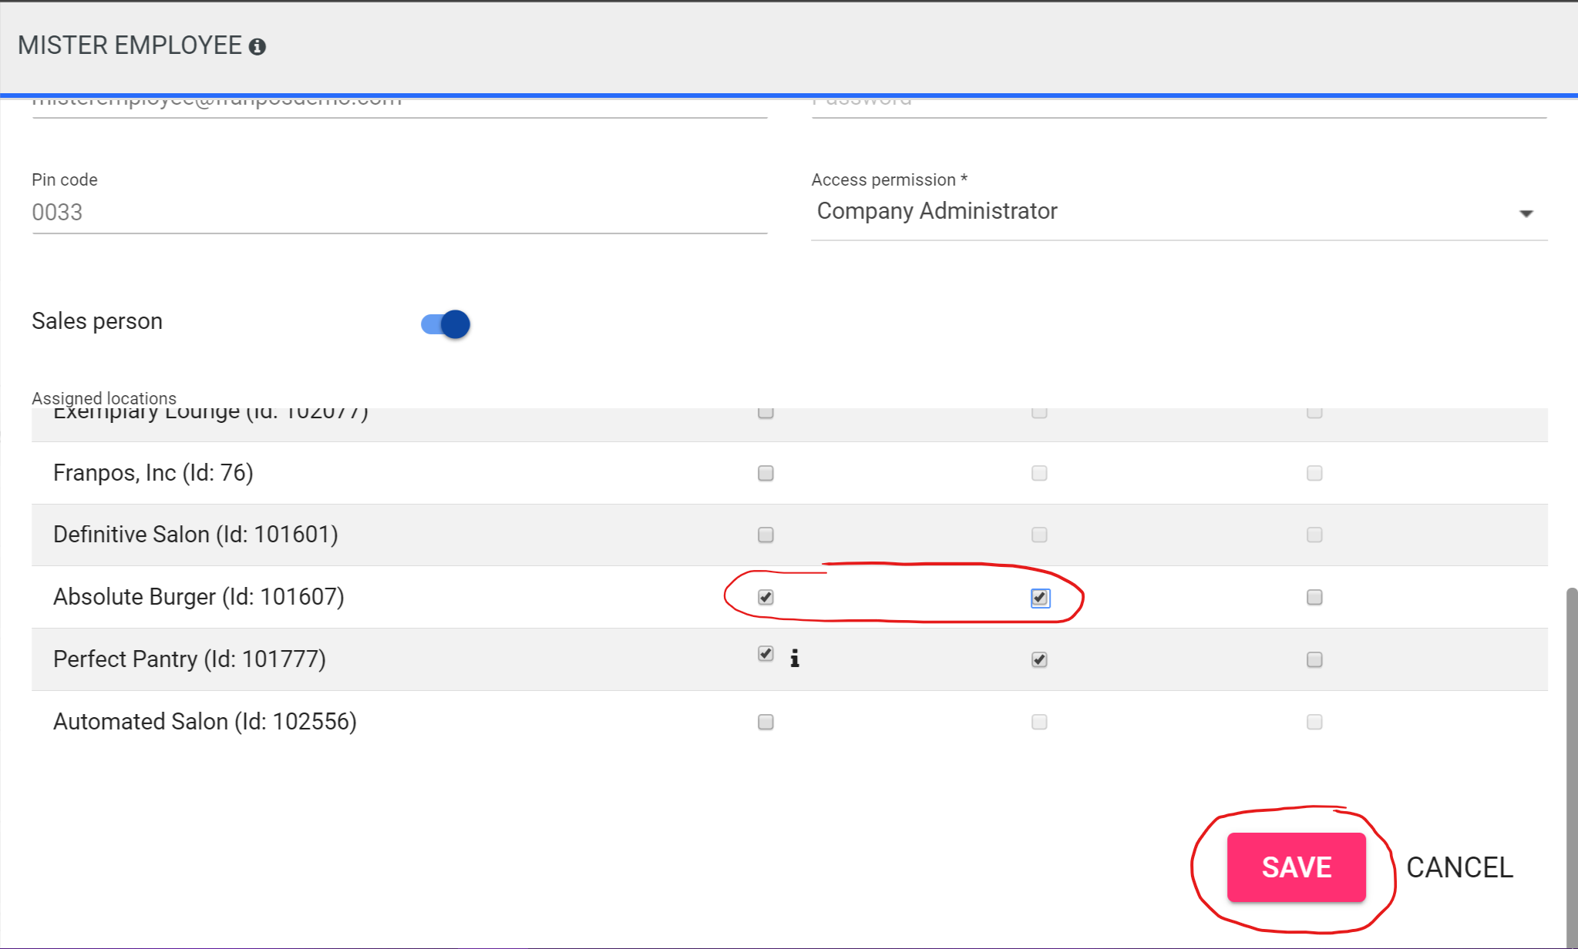1578x949 pixels.
Task: Toggle the Sales person switch
Action: (446, 324)
